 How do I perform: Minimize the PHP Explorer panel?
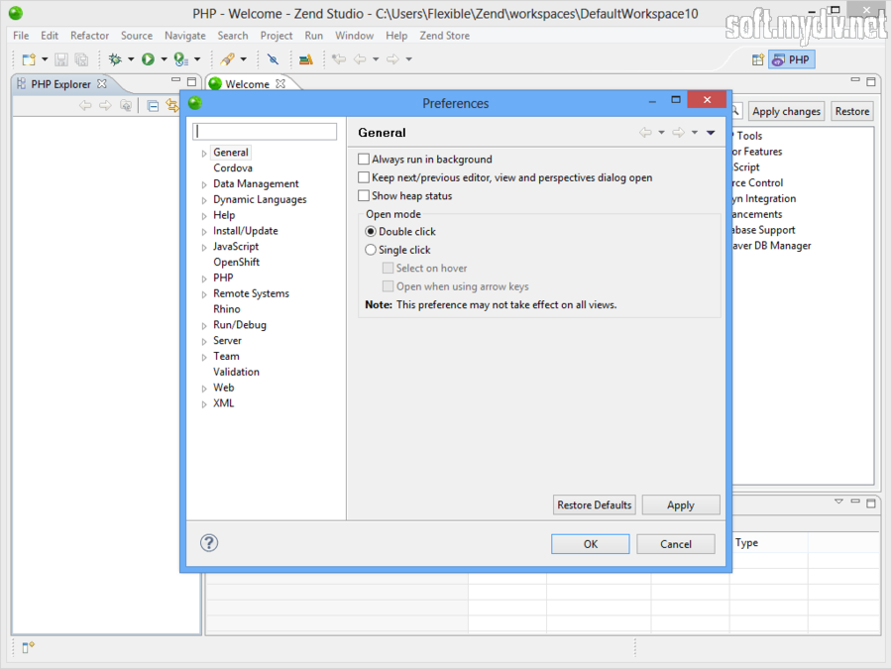175,81
